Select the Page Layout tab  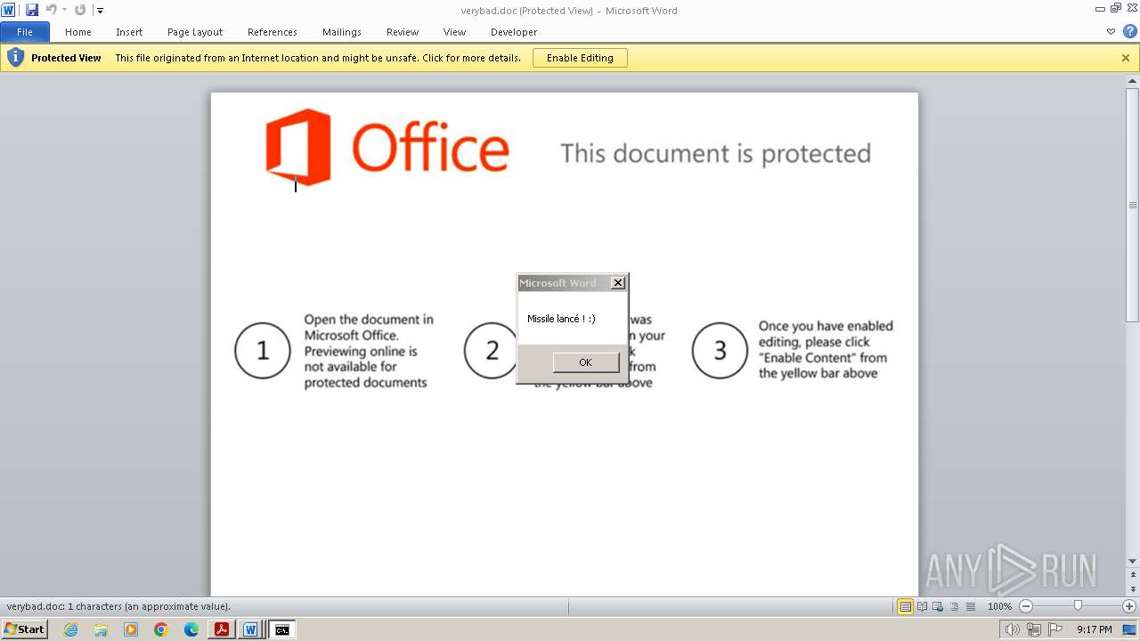(195, 32)
